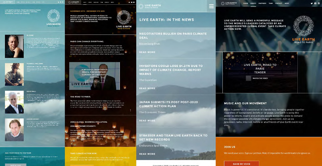Screen dimensions: 322x166
Task: Select Events in the events page navigation
Action: 253,3
